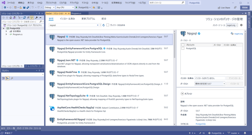Open the build menu

[63, 3]
